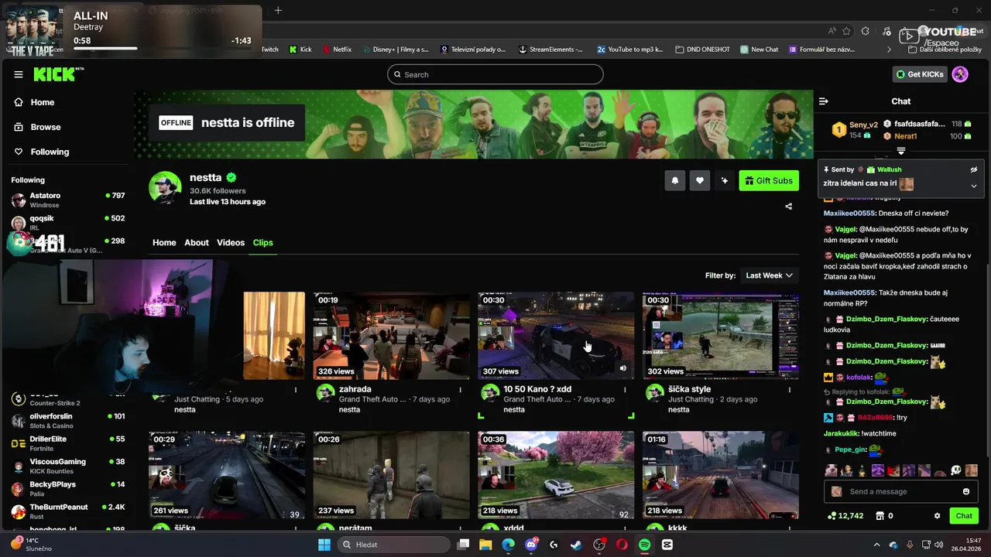Open OBS Studio from the taskbar
This screenshot has height=557, width=991.
598,545
